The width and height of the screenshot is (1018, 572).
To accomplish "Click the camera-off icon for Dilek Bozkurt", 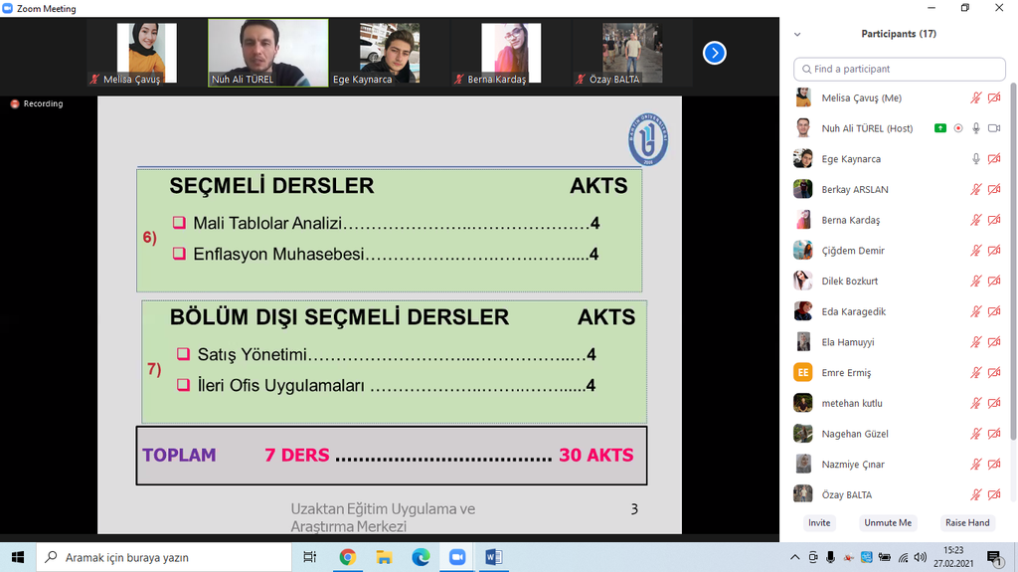I will pyautogui.click(x=994, y=282).
